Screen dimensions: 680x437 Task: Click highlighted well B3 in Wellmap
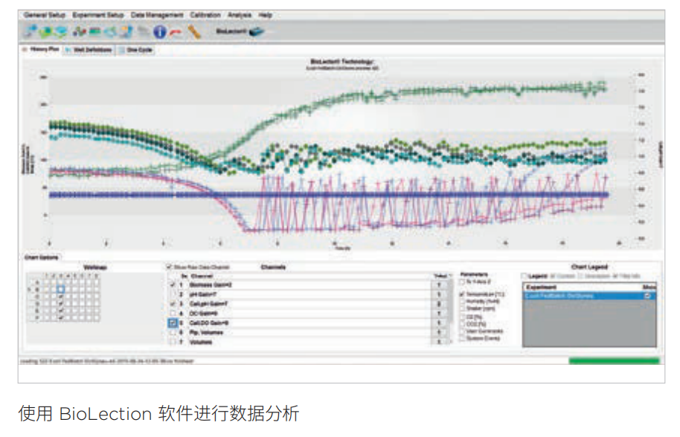click(x=61, y=289)
